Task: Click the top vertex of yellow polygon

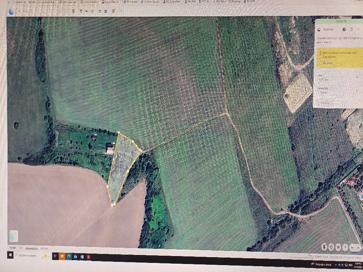Action: tap(119, 133)
